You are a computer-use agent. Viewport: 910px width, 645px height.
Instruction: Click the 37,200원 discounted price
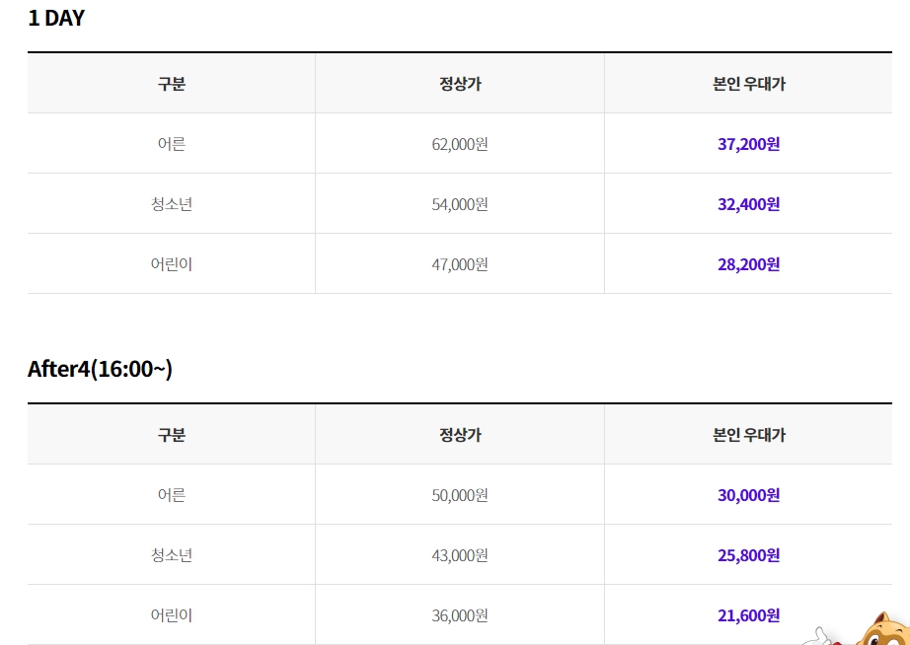point(749,144)
